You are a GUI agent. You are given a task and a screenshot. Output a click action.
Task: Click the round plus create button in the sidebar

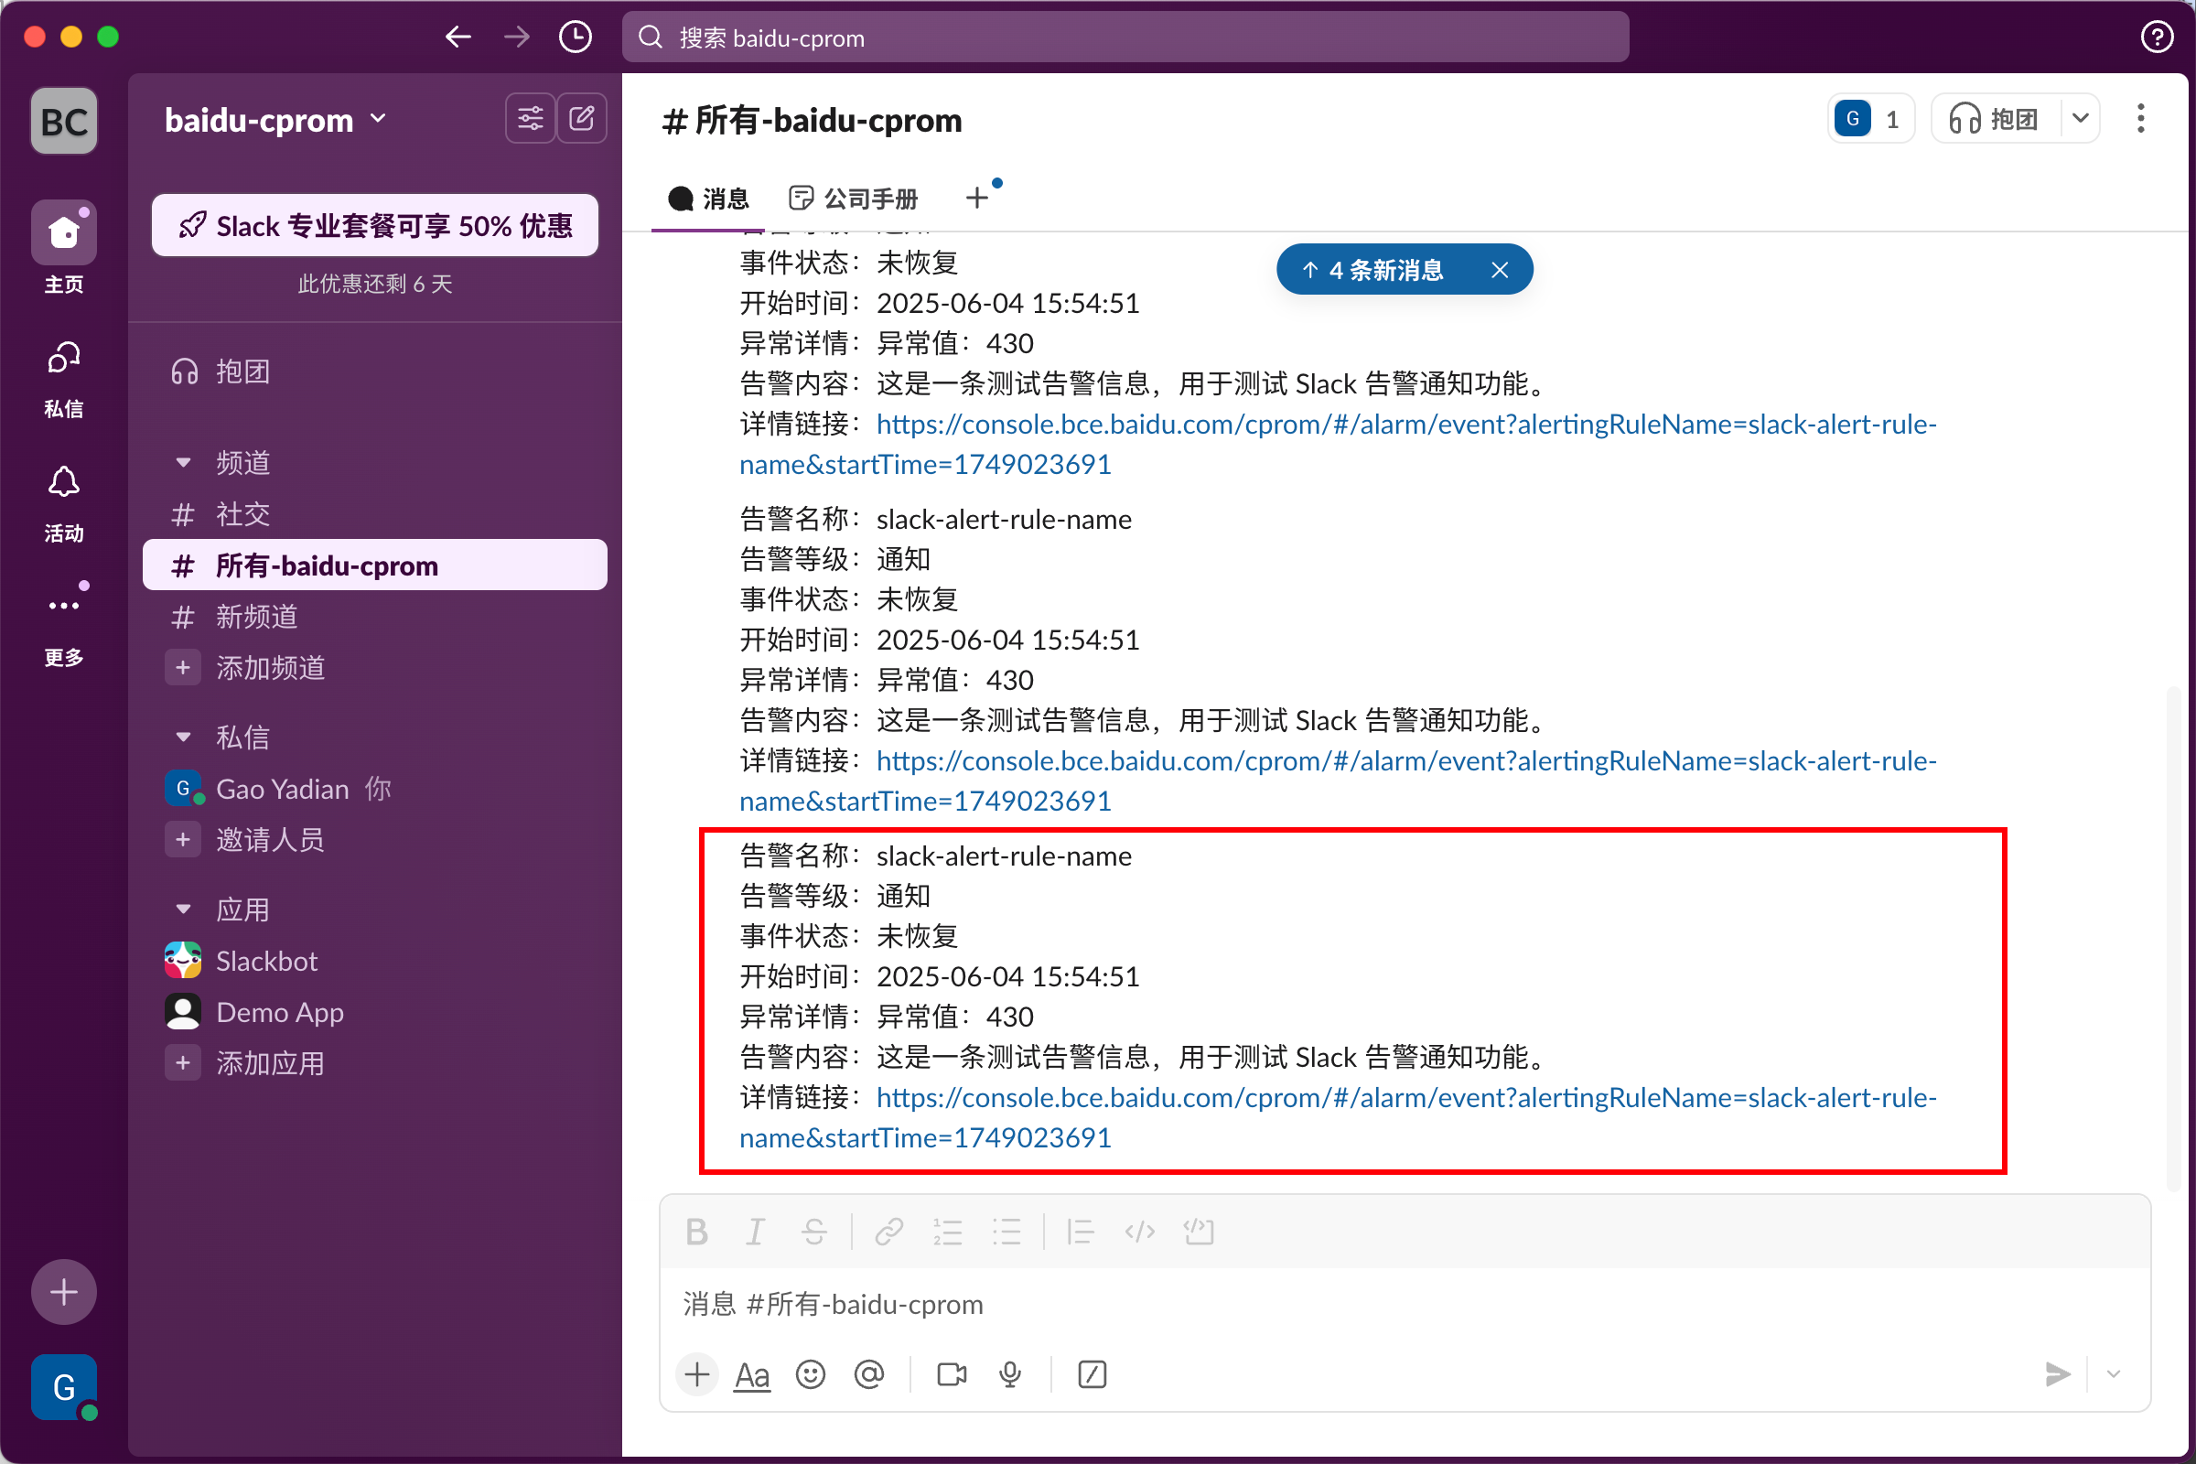pyautogui.click(x=63, y=1292)
